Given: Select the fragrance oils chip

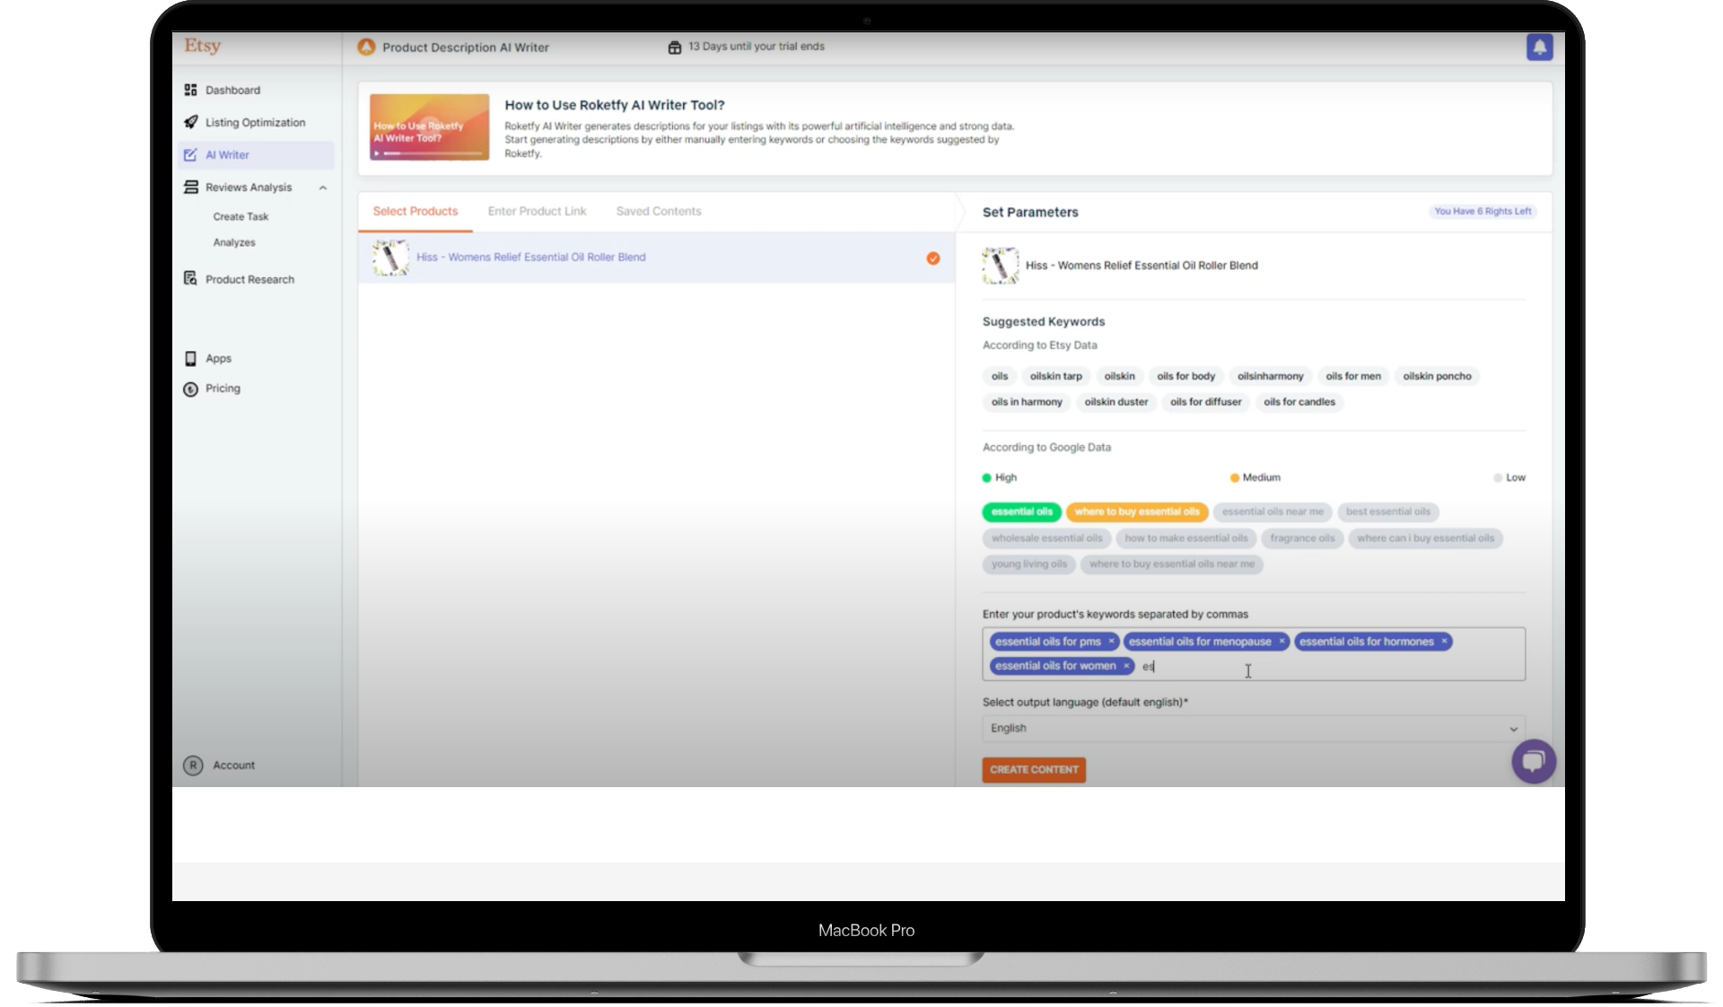Looking at the screenshot, I should [1302, 539].
